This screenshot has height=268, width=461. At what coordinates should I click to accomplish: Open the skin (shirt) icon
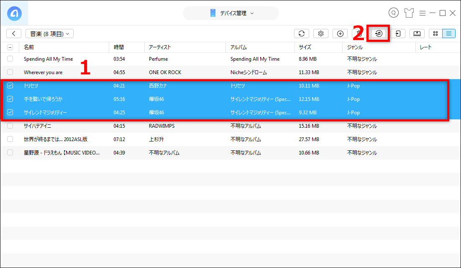click(x=409, y=13)
